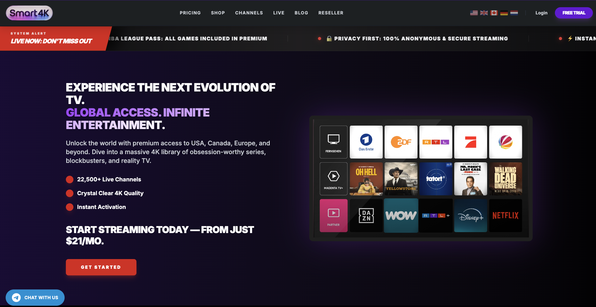Click the Disney+ partner logo
This screenshot has height=307, width=596.
(x=471, y=216)
